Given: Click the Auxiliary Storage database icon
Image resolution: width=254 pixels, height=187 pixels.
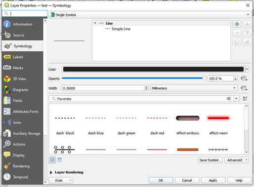Looking at the screenshot, I should (7, 133).
